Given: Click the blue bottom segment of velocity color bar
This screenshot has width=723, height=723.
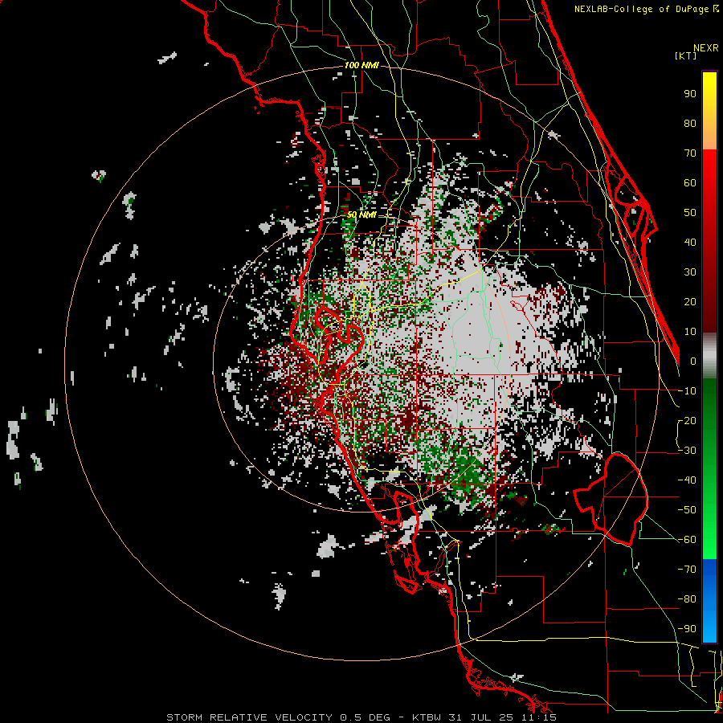Looking at the screenshot, I should 709,601.
